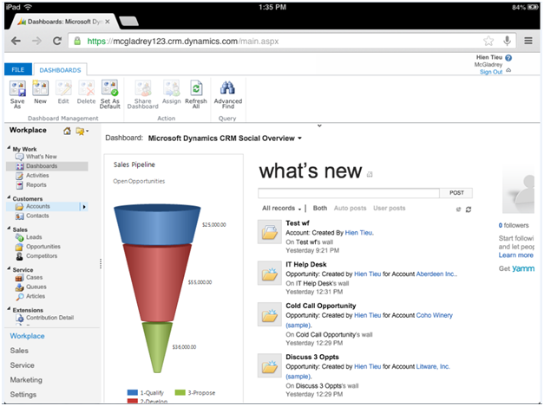The image size is (544, 406).
Task: Open the Litware, Inc. account link
Action: pyautogui.click(x=433, y=366)
